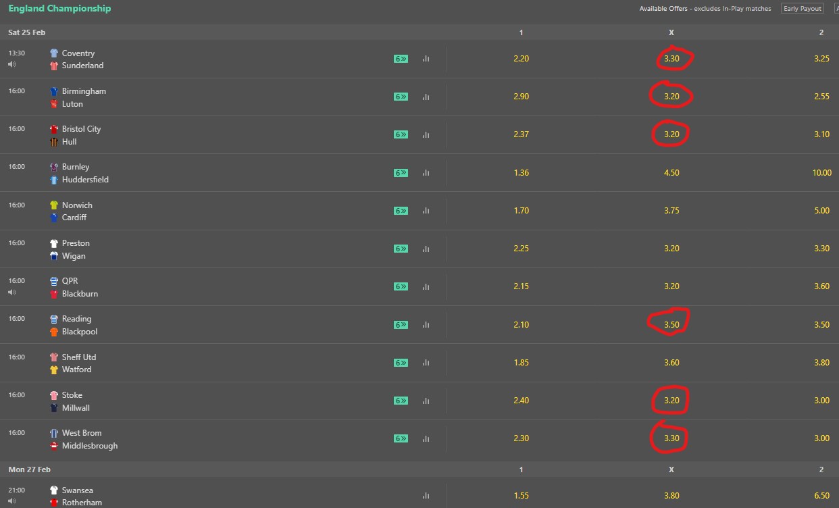839x508 pixels.
Task: Open stats chart icon for Preston v Wigan
Action: point(426,249)
